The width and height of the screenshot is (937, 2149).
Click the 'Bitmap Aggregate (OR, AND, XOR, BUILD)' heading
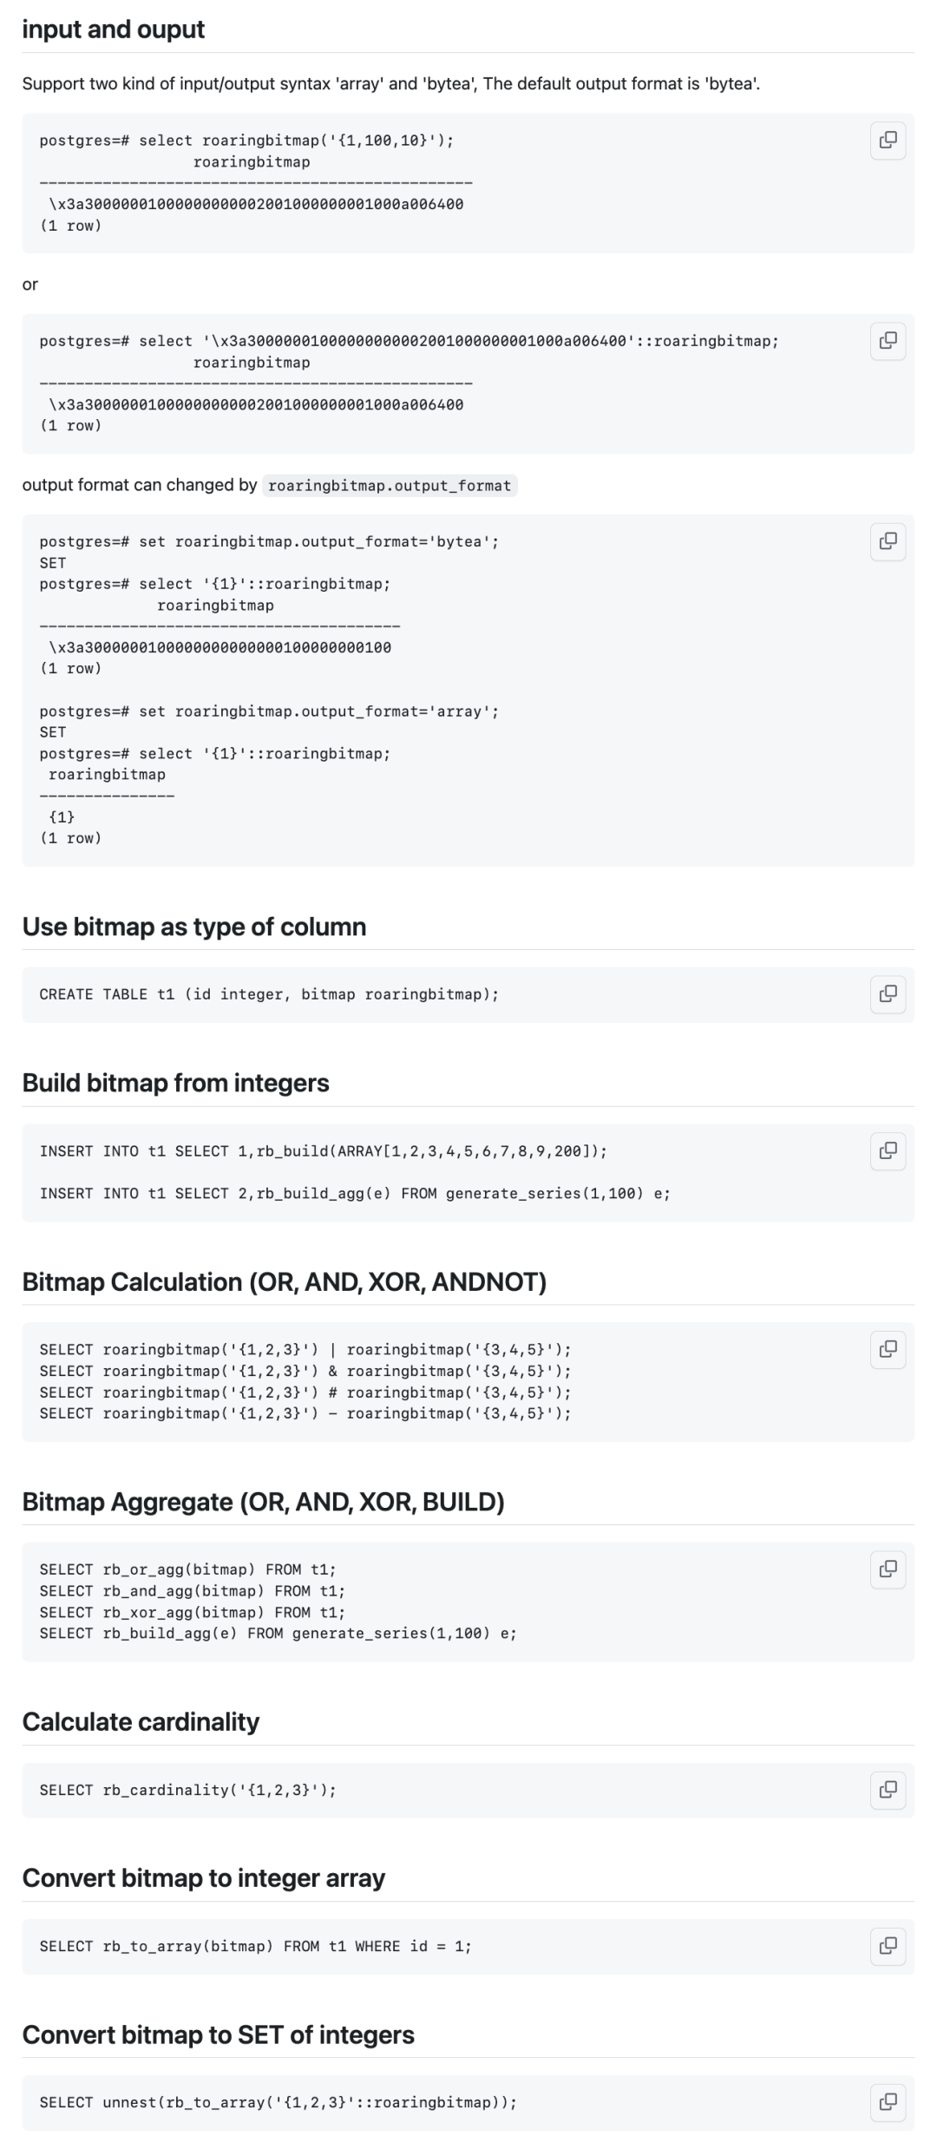coord(264,1502)
